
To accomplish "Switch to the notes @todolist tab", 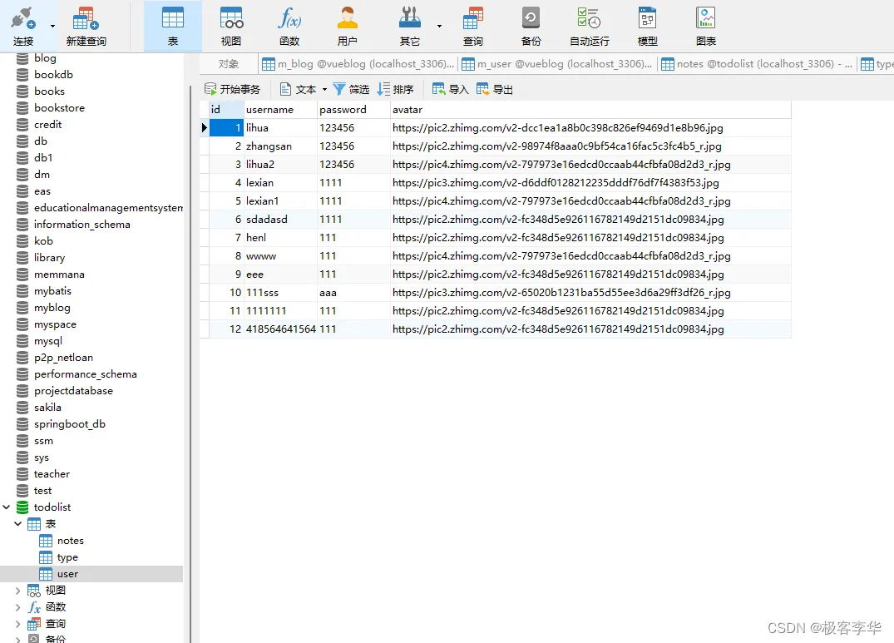I will click(x=757, y=64).
